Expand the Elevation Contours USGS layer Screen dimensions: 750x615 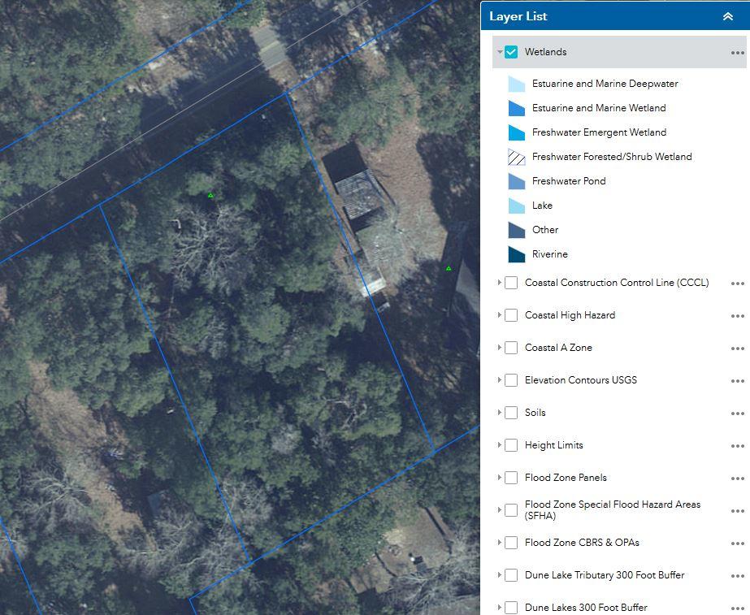tap(498, 380)
